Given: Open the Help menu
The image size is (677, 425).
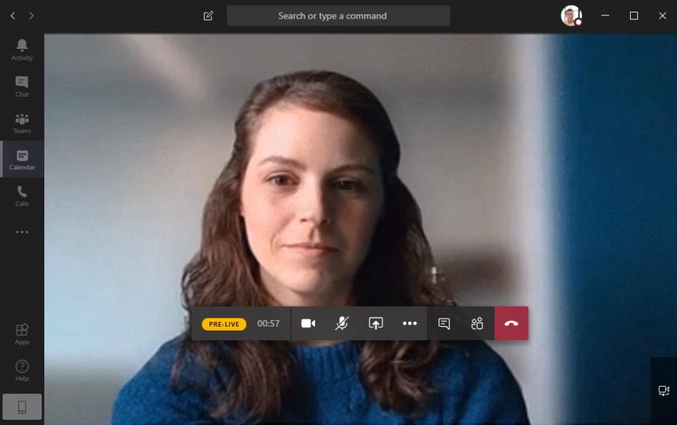Looking at the screenshot, I should click(x=22, y=371).
